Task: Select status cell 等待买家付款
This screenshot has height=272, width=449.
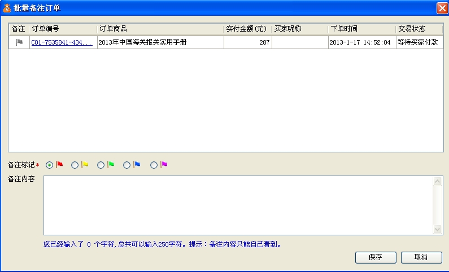Action: (420, 42)
